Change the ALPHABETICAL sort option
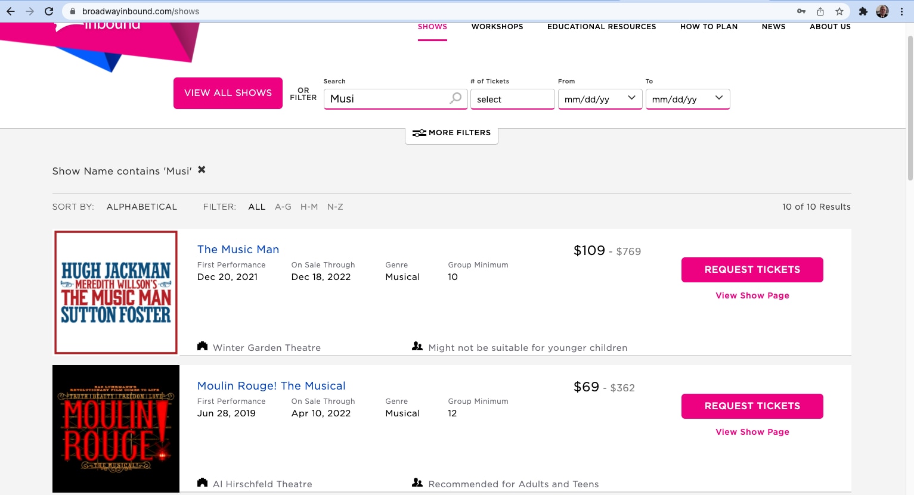Image resolution: width=914 pixels, height=495 pixels. point(142,207)
